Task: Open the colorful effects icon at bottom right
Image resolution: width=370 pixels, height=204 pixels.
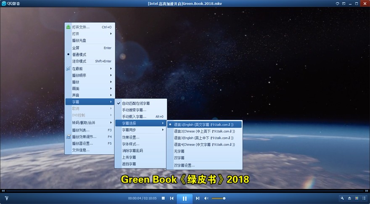Action: click(357, 198)
